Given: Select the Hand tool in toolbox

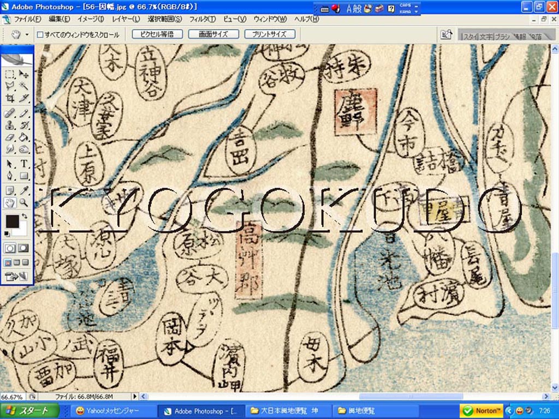Looking at the screenshot, I should tap(10, 203).
